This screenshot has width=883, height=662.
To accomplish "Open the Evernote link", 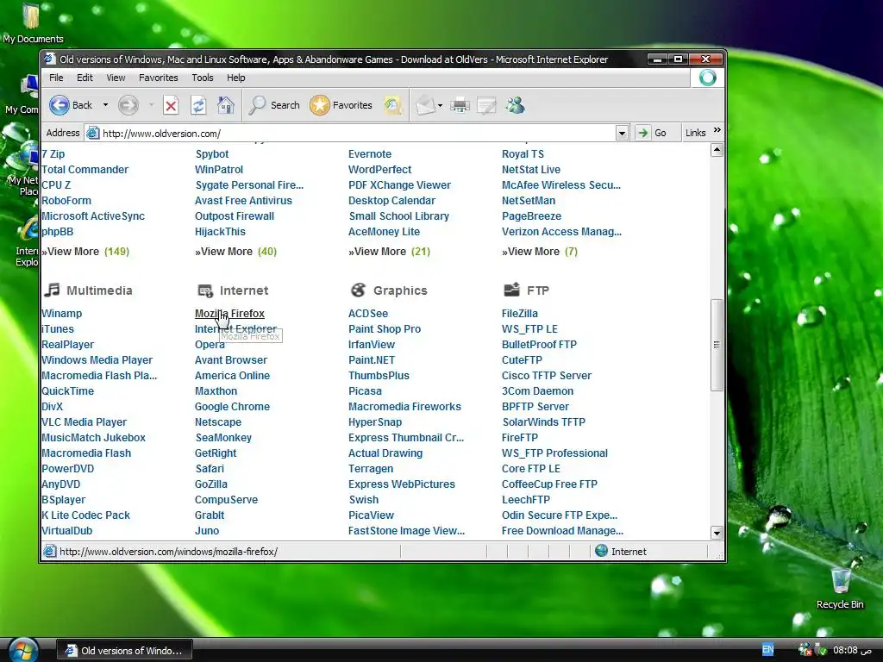I will [x=370, y=153].
